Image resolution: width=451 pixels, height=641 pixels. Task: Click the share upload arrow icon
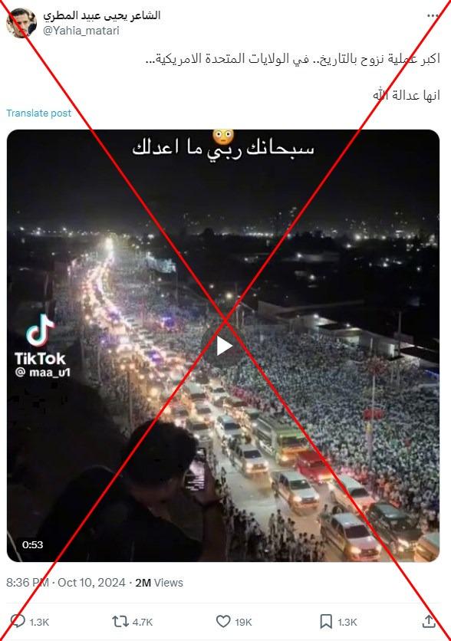[x=429, y=621]
